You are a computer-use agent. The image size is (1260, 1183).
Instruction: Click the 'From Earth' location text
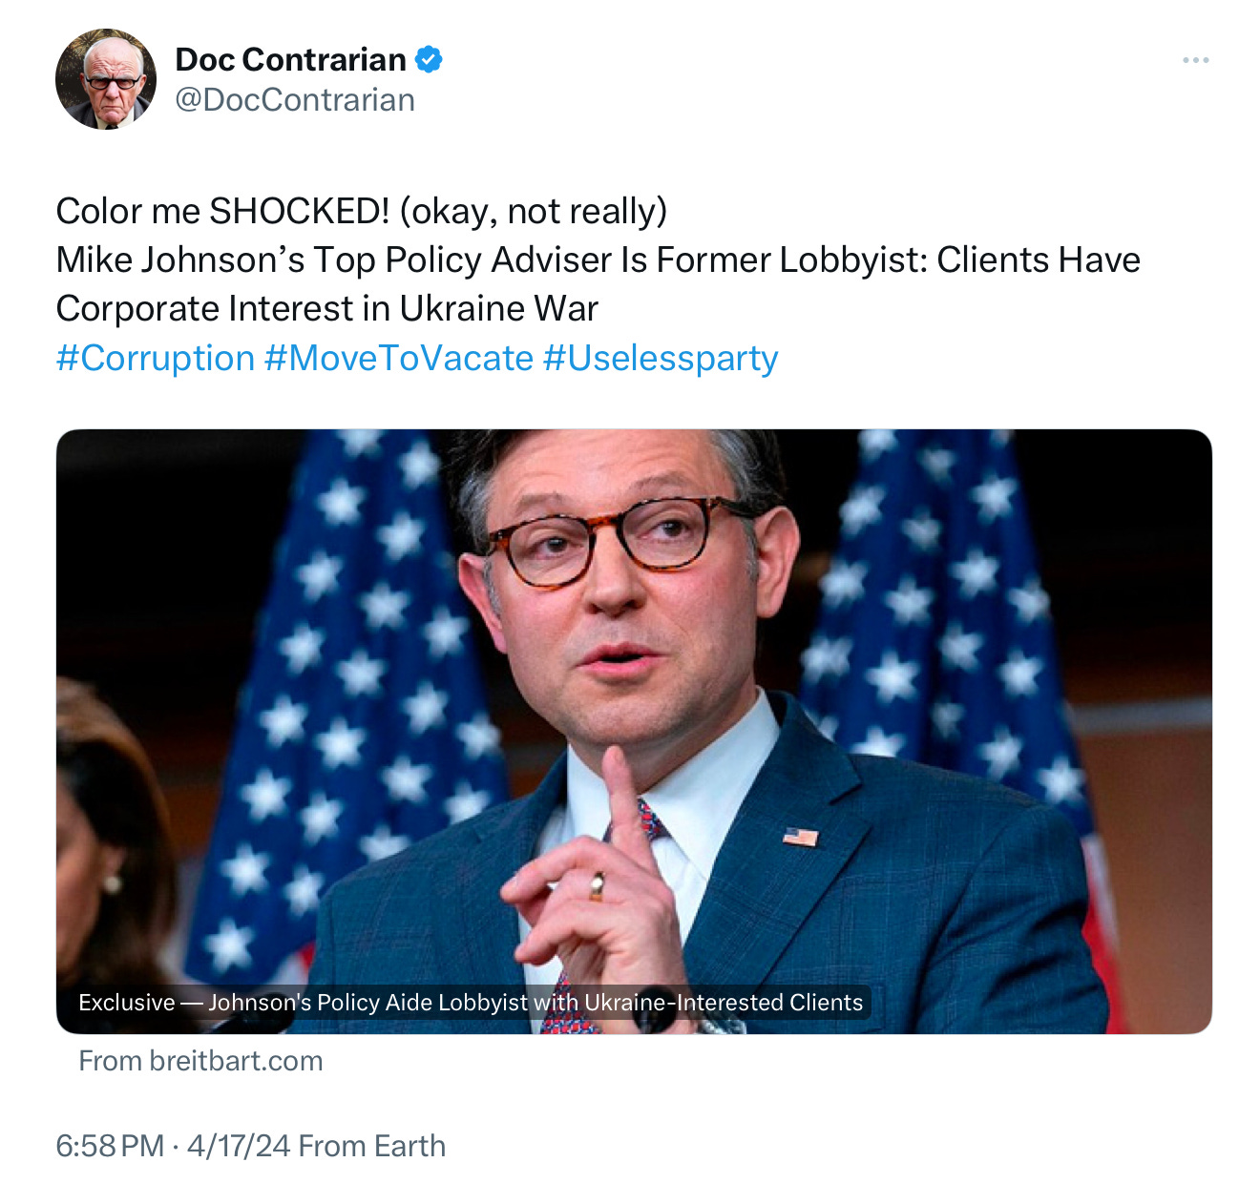pos(372,1146)
